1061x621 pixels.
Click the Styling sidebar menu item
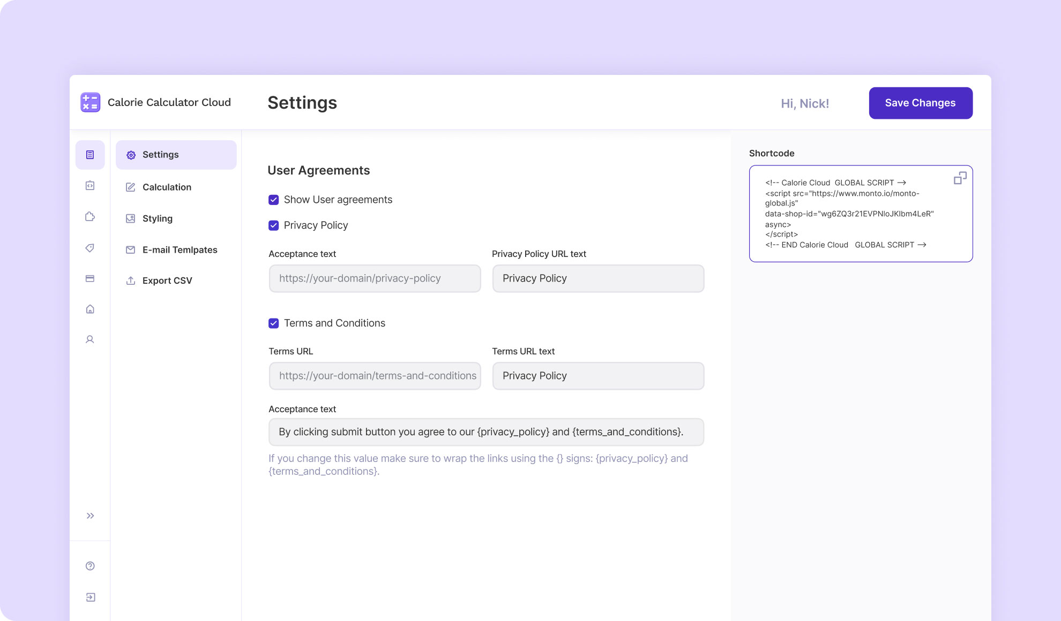157,217
